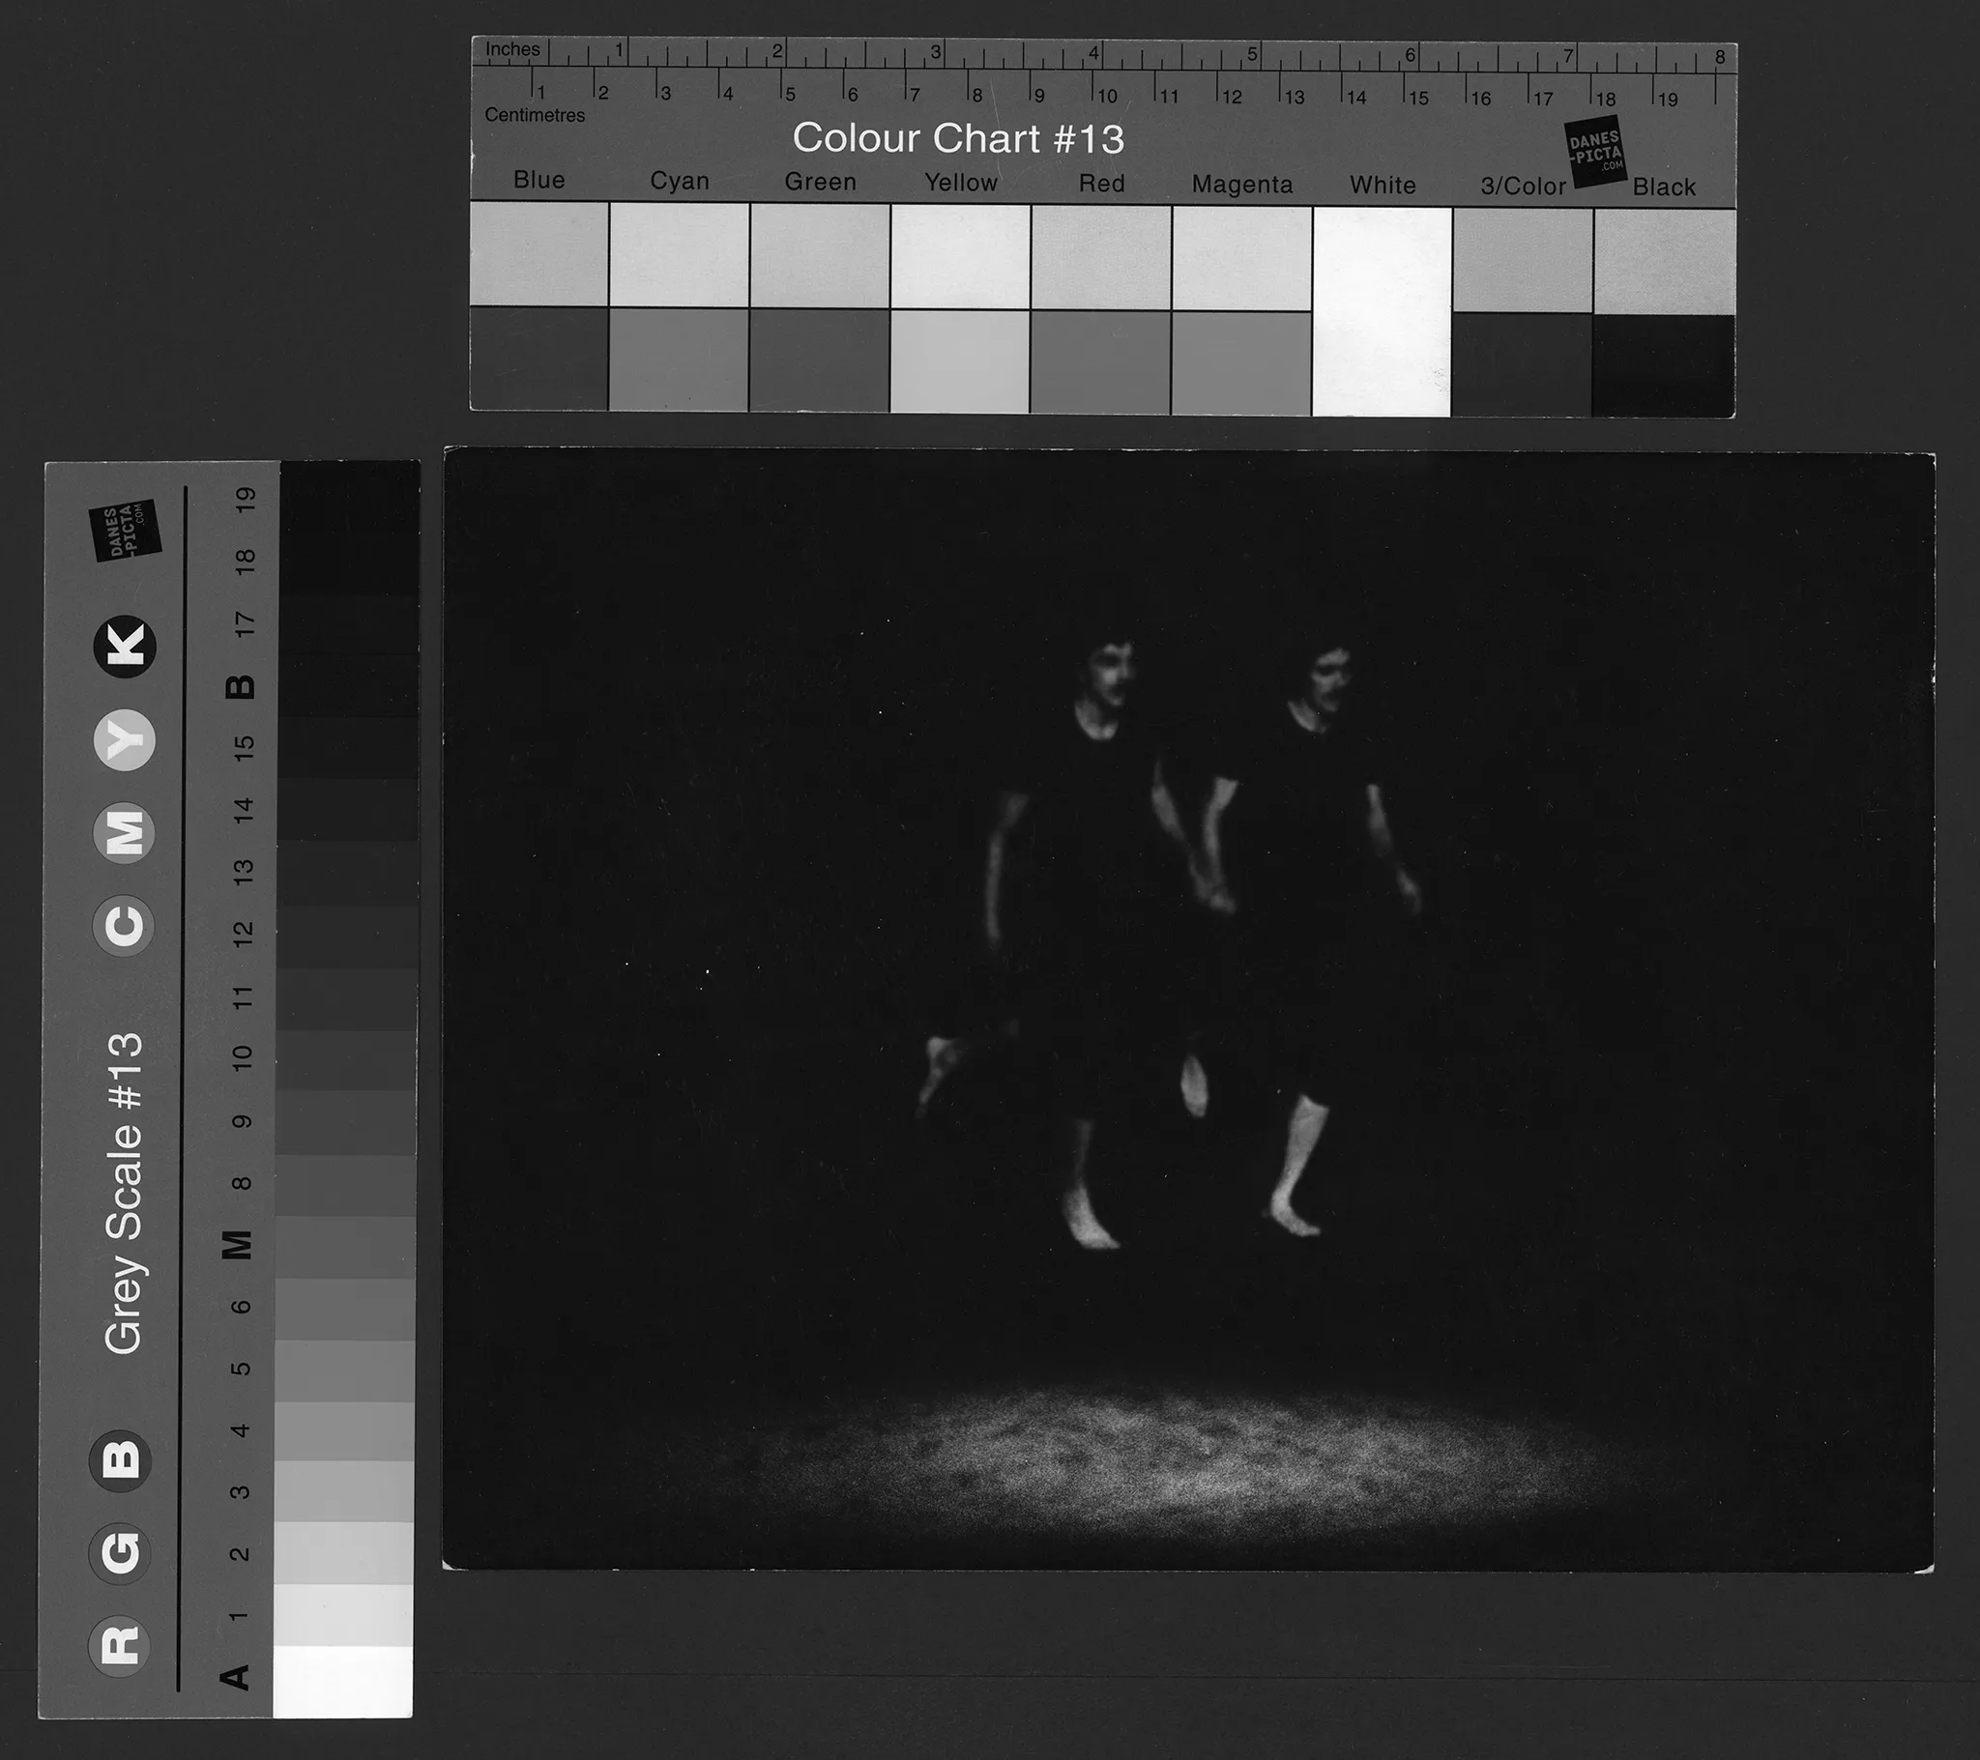The image size is (1980, 1760).
Task: Click the Grey Scale #13 title text
Action: click(124, 1194)
